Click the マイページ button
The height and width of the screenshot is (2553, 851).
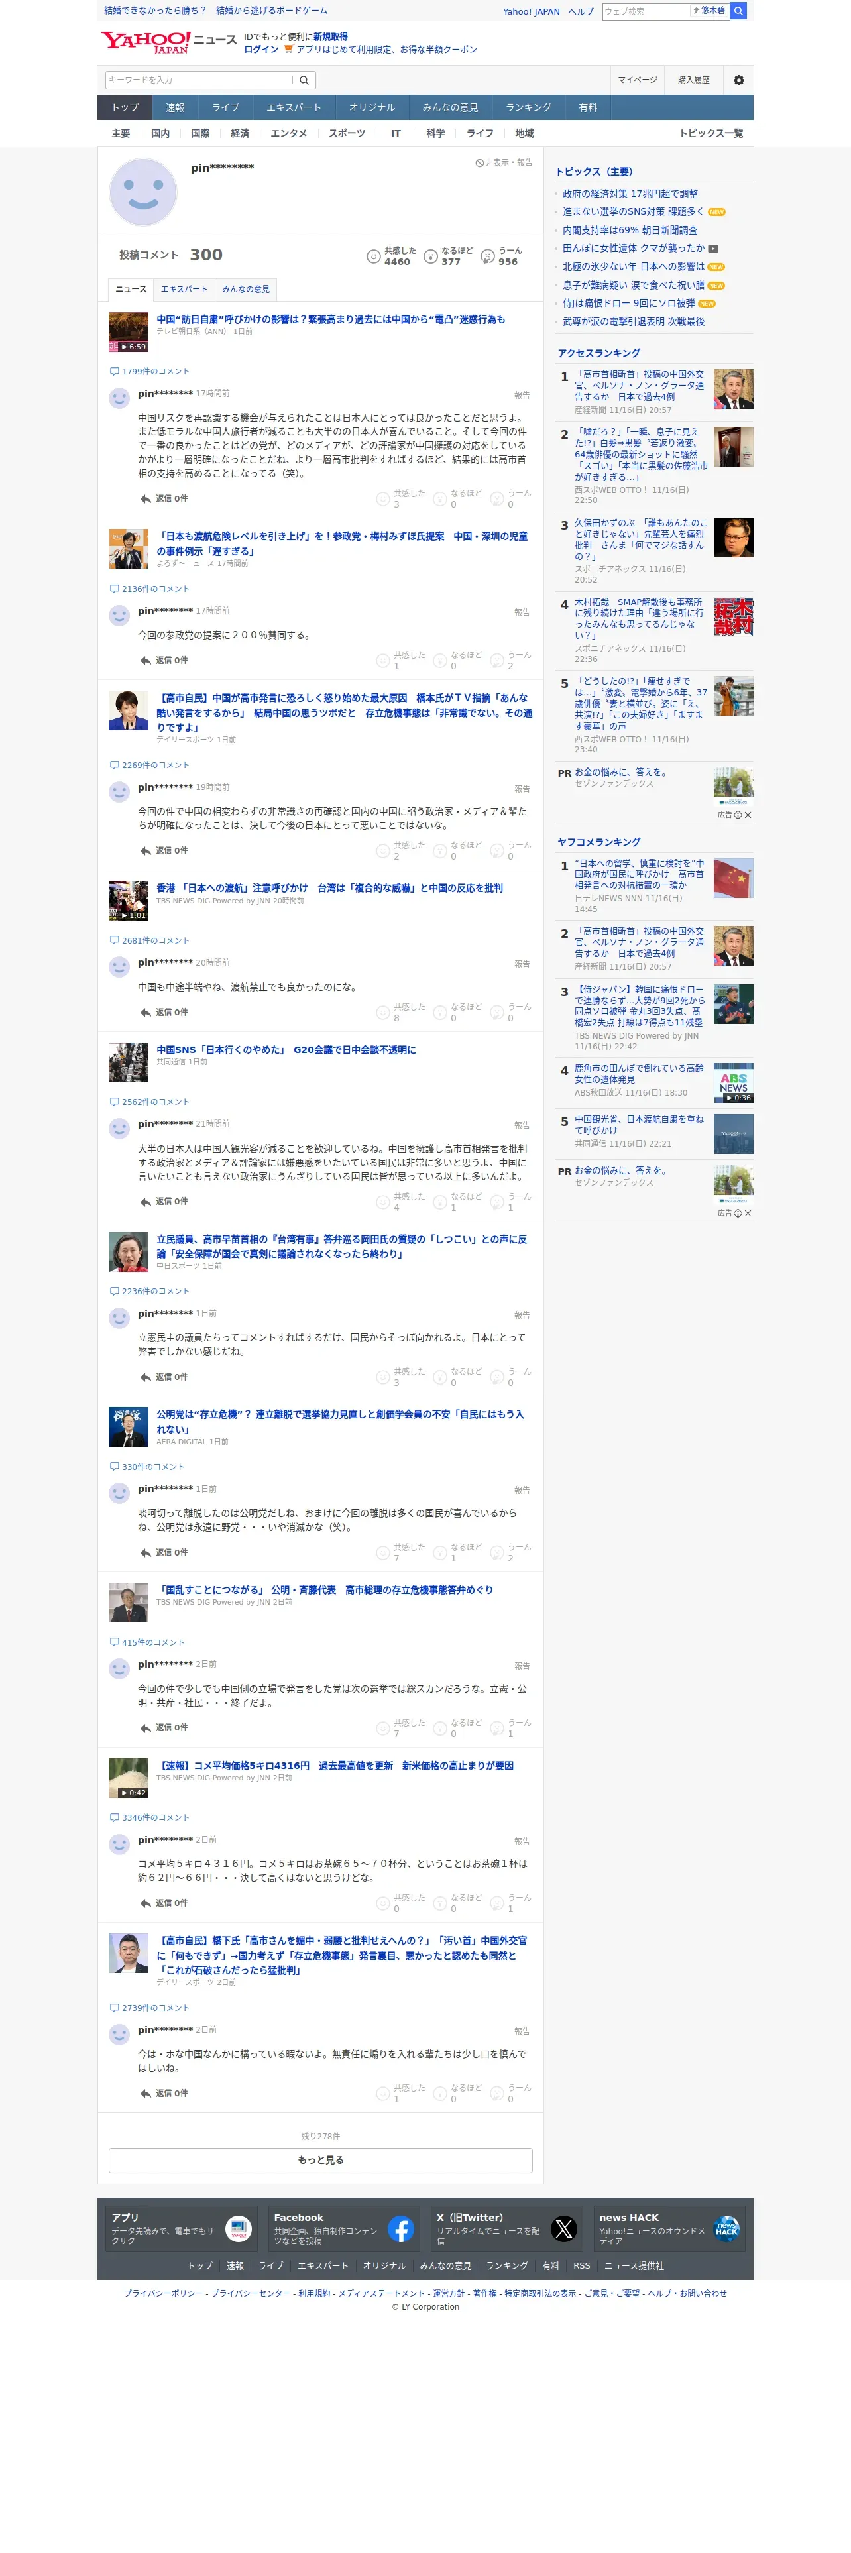(637, 80)
